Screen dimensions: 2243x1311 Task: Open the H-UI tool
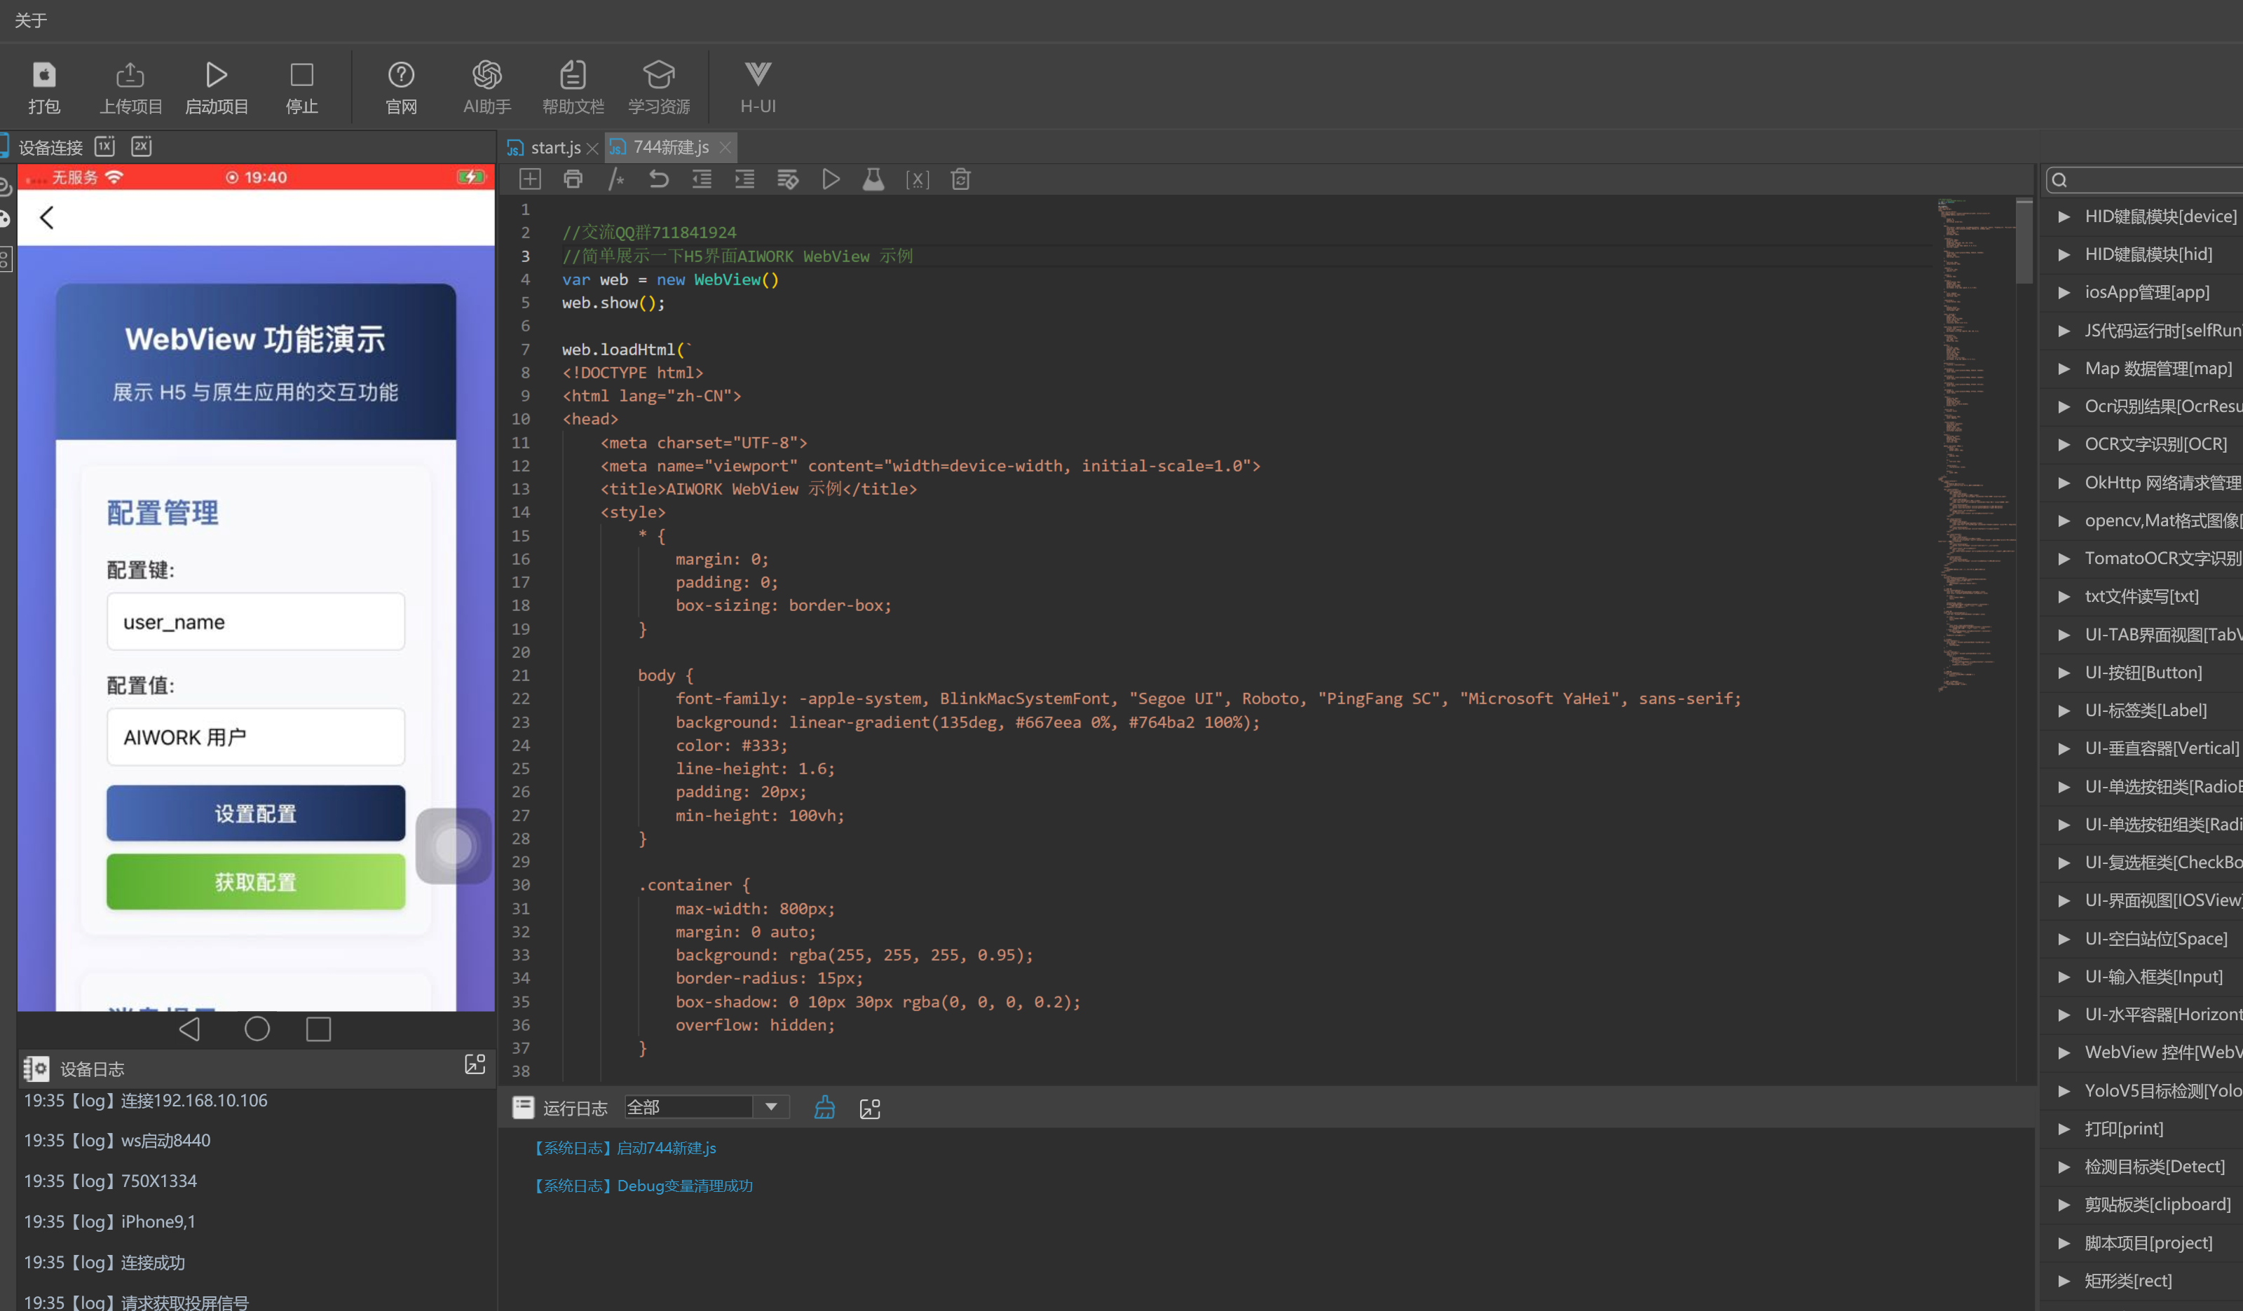(x=758, y=86)
